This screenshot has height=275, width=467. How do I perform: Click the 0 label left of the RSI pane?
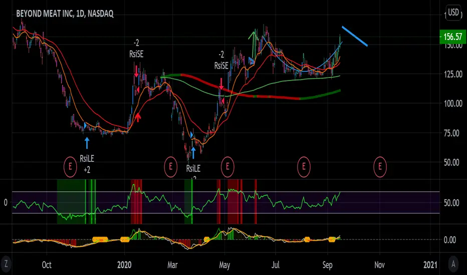tap(6, 203)
